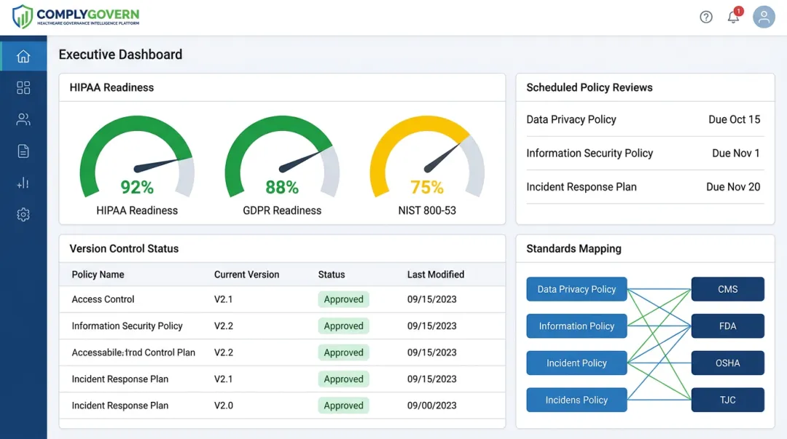The width and height of the screenshot is (787, 439).
Task: Sort by Policy Name column header
Action: pyautogui.click(x=98, y=274)
